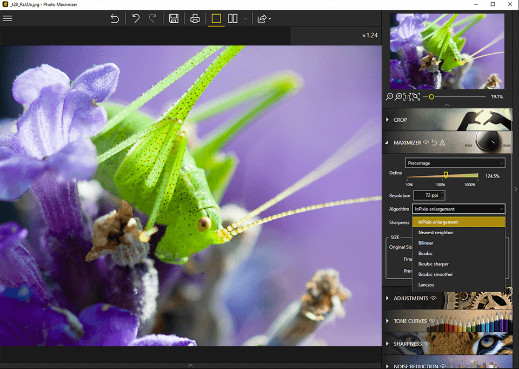
Task: Set zoom to 1:1 actual size
Action: [x=407, y=97]
